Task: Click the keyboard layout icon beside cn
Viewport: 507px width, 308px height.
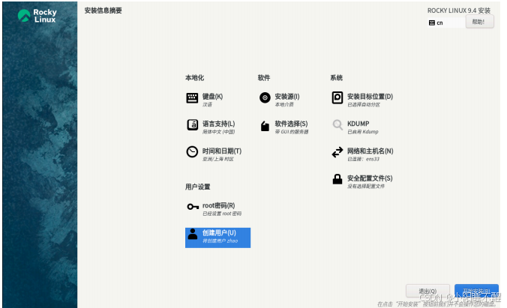Action: pyautogui.click(x=432, y=23)
